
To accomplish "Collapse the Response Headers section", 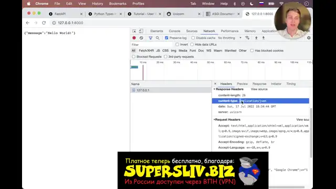I will click(214, 89).
